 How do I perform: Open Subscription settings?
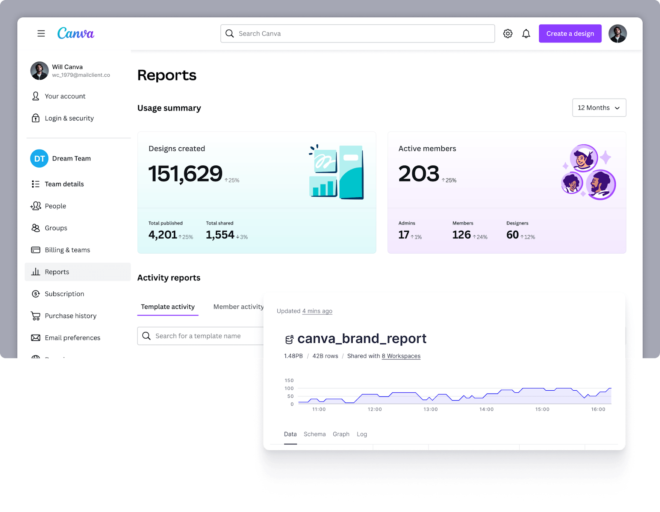tap(64, 294)
